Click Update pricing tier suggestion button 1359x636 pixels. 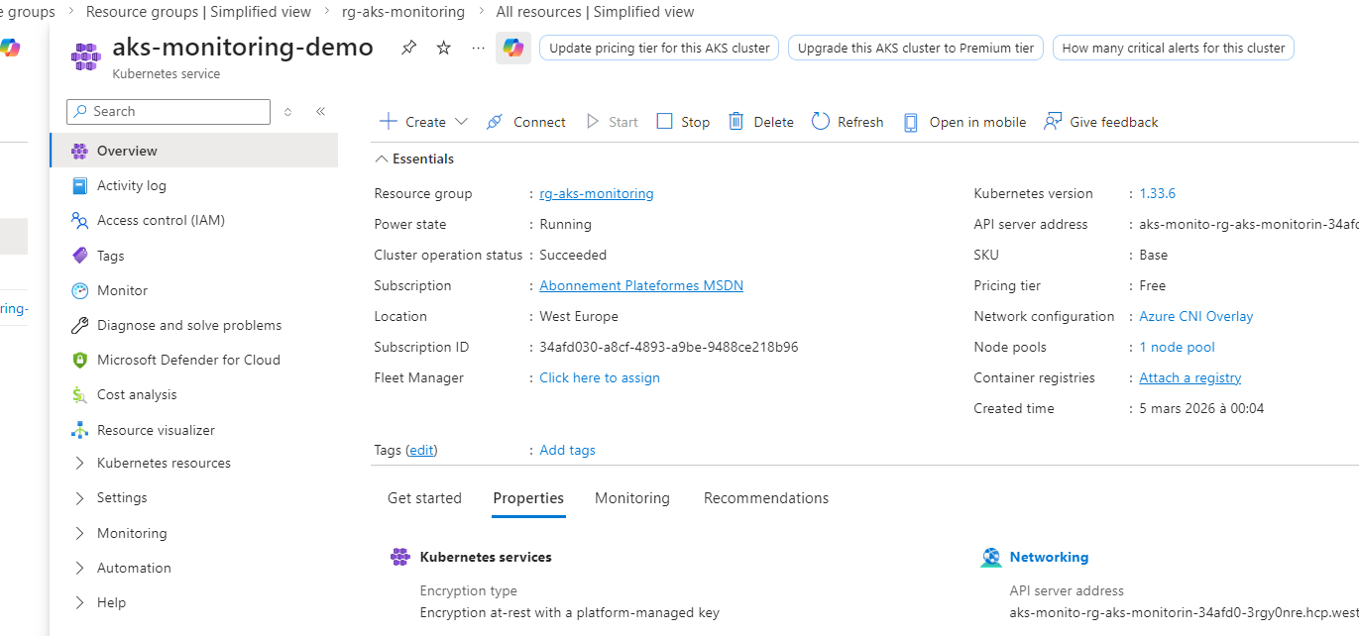(x=658, y=47)
